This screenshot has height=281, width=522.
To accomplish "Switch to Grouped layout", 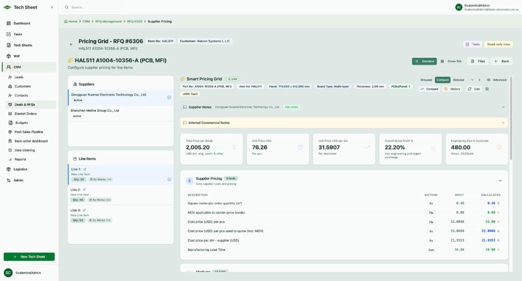I will (426, 80).
